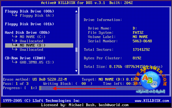172x108 pixels.
Task: Click the US DoD 5220.22-M erase method
Action: [x=50, y=79]
